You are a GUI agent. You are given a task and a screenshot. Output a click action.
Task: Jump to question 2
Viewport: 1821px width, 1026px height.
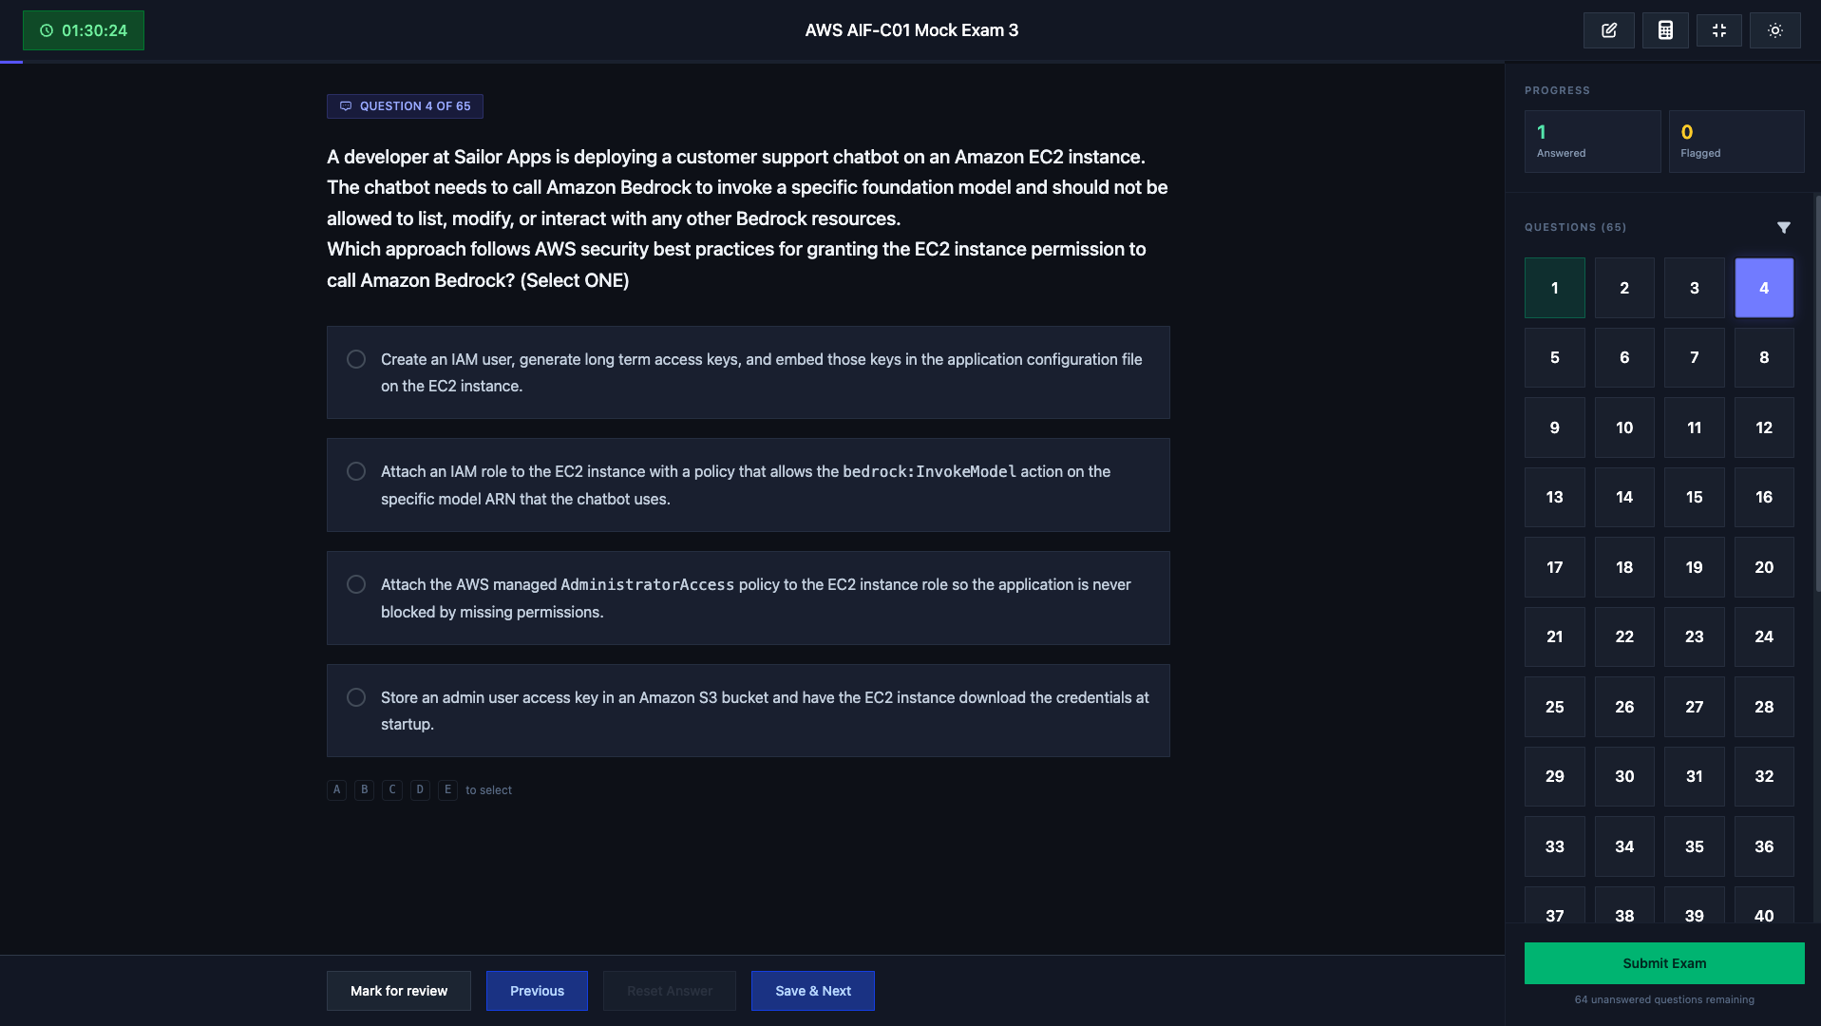pyautogui.click(x=1624, y=288)
